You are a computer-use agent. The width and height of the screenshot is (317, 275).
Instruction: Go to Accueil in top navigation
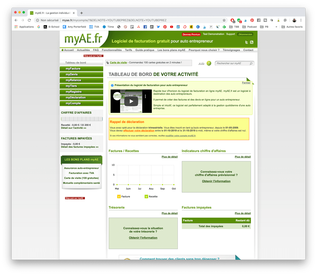[x=68, y=50]
